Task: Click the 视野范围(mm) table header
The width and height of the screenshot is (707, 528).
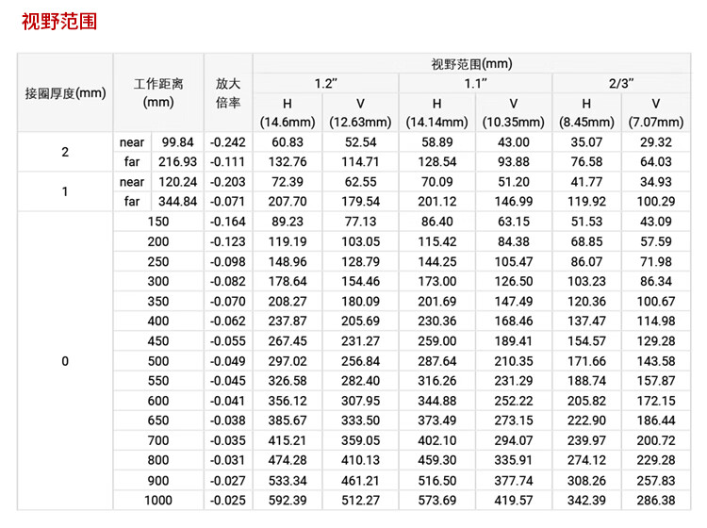Action: pyautogui.click(x=471, y=64)
